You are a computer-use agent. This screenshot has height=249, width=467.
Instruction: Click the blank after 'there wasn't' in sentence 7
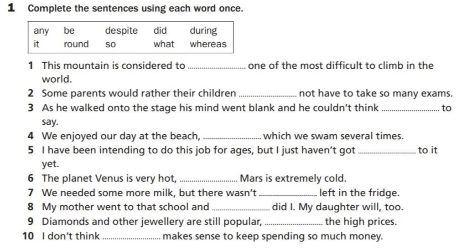(x=288, y=195)
